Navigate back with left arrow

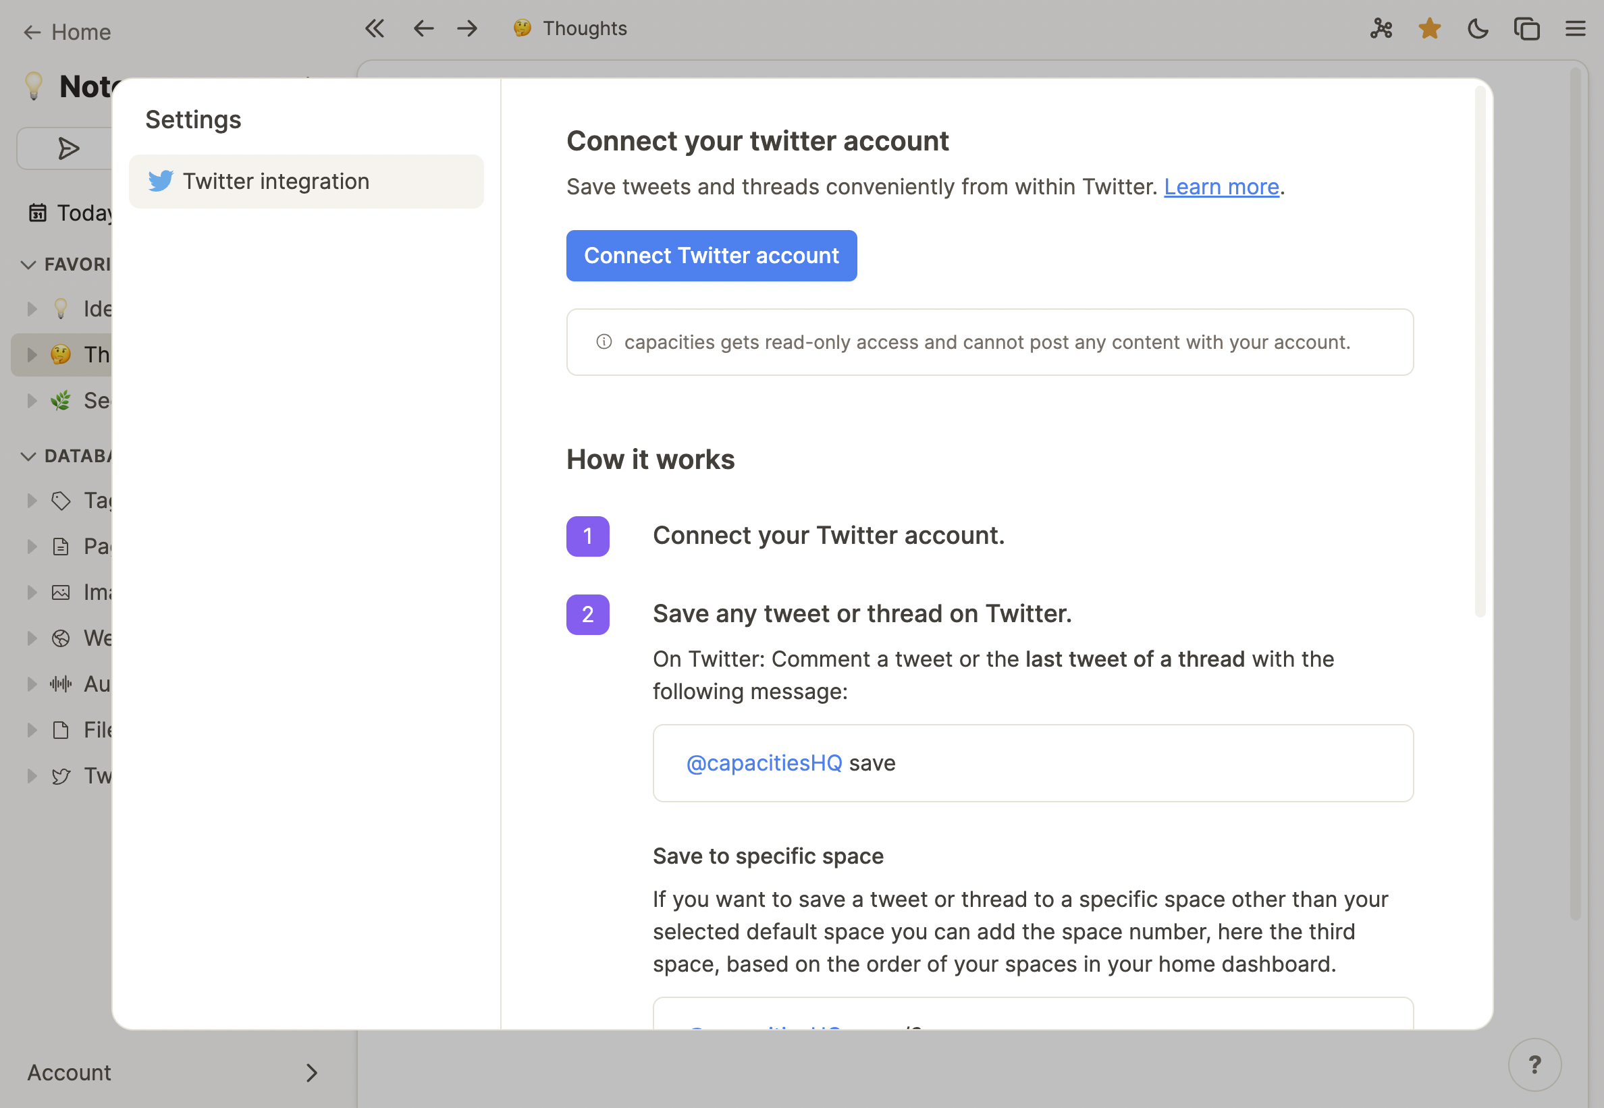[423, 28]
